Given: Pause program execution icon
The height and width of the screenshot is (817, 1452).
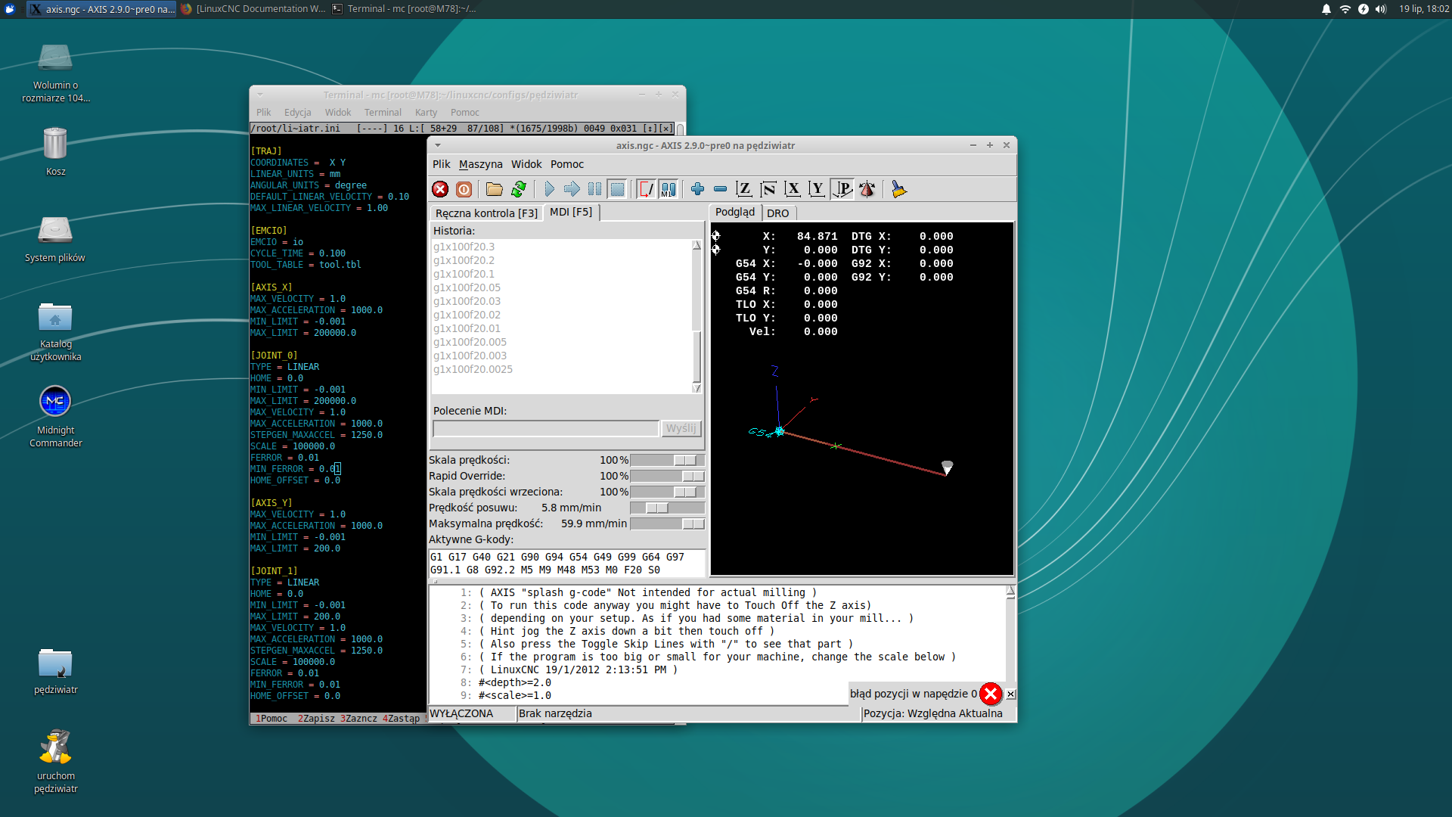Looking at the screenshot, I should click(595, 189).
